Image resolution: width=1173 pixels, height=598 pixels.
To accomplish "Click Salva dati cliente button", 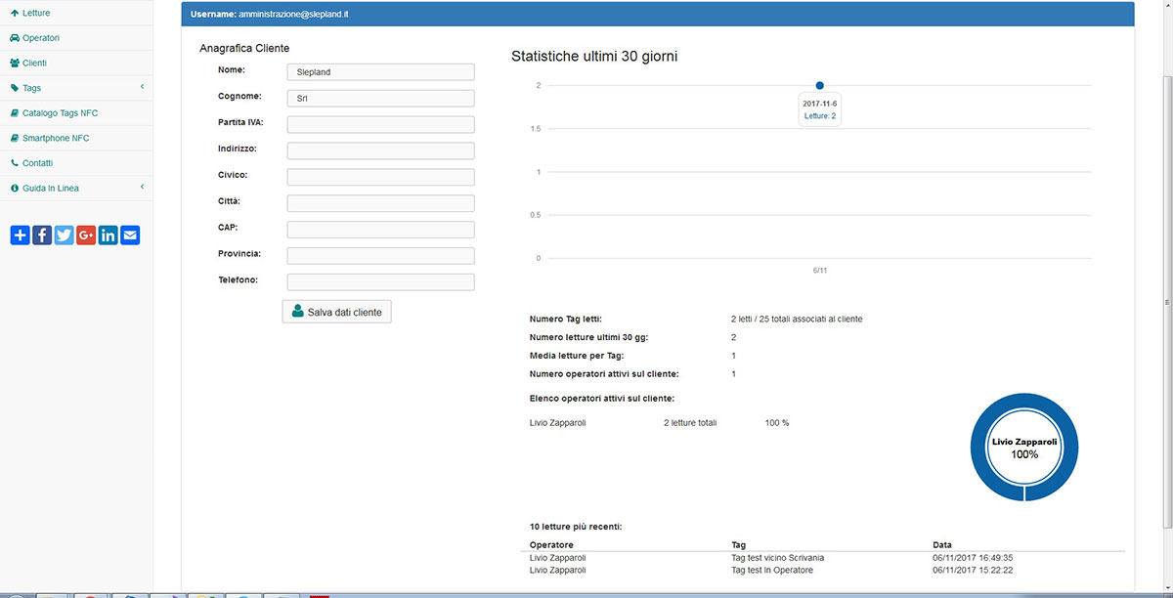I will pos(336,312).
